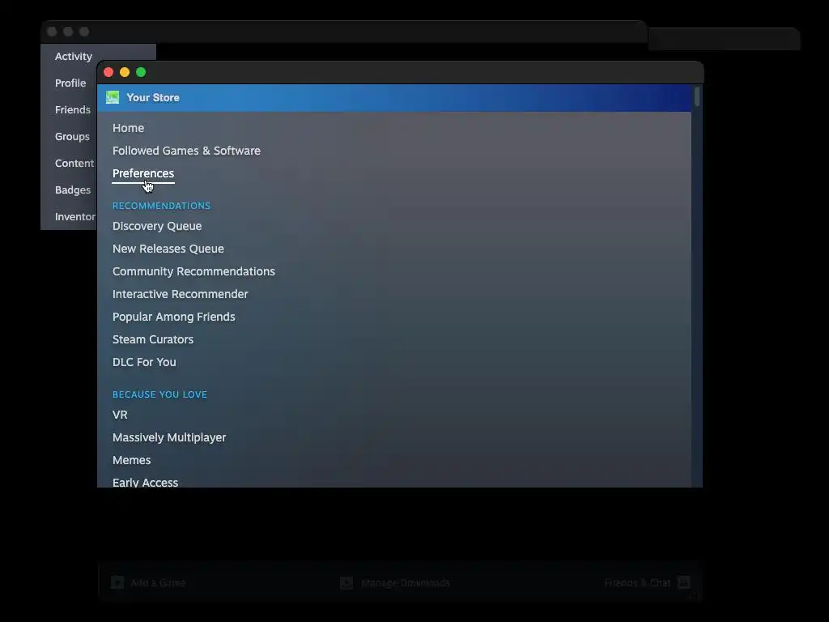The width and height of the screenshot is (829, 622).
Task: Go to Community Recommendations
Action: point(193,271)
